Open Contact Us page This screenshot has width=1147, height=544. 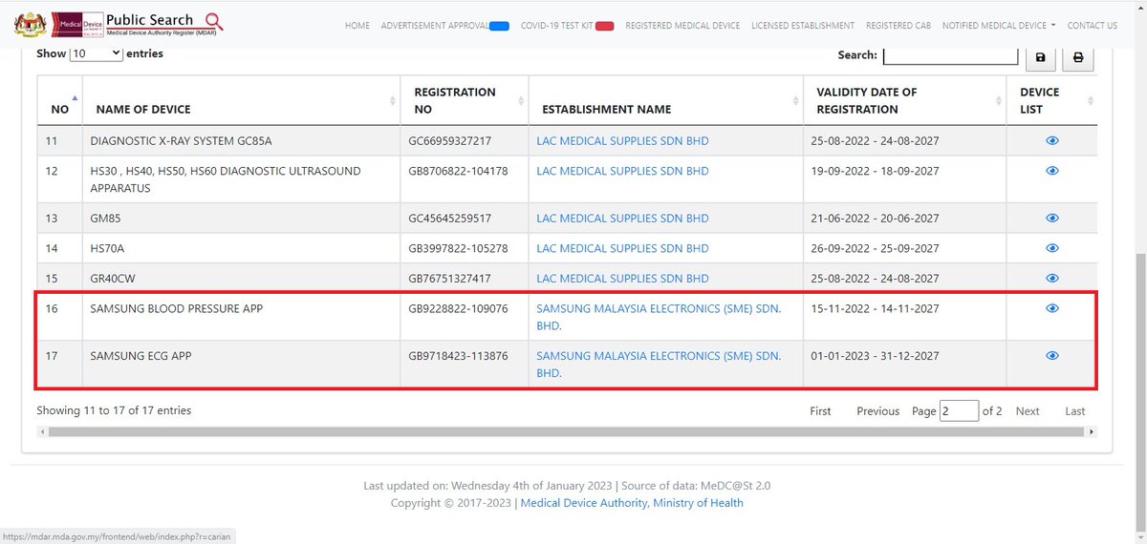(1093, 26)
